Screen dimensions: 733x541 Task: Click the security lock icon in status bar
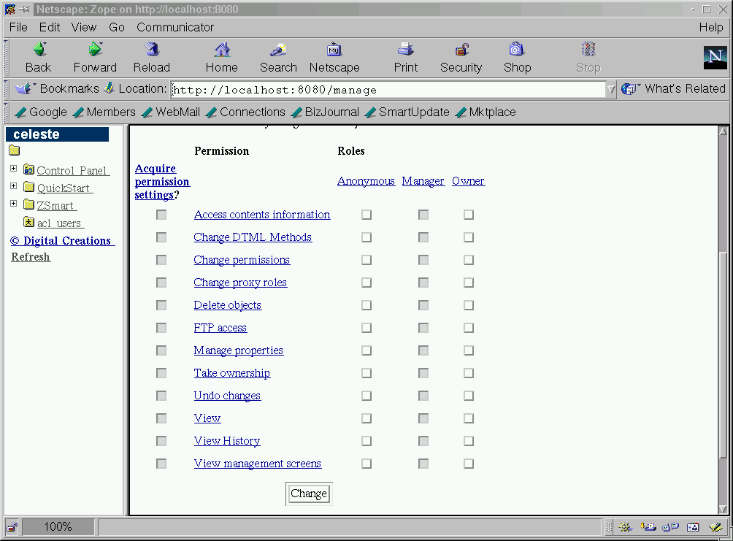pos(12,527)
